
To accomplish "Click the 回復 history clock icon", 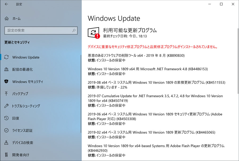I will click(x=6, y=118).
